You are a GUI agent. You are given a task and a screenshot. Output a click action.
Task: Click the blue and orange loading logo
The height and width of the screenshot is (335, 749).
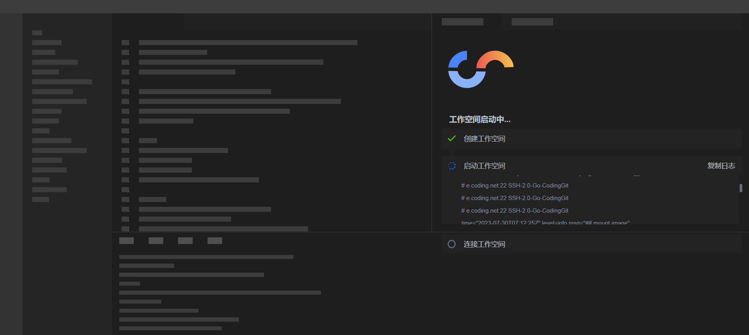[x=481, y=69]
